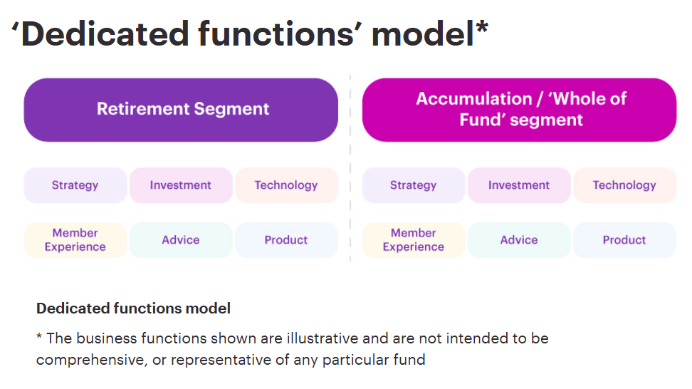Screen dimensions: 692x389
Task: Click the large 'Dedicated functions' model heading
Action: tap(242, 34)
